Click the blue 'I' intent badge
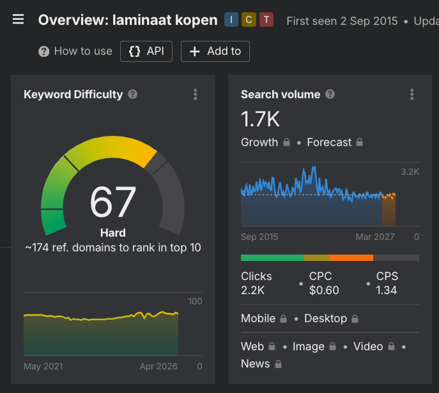 231,20
